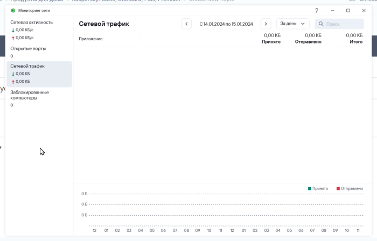Click the Kaspersky icon in title bar

tap(13, 10)
